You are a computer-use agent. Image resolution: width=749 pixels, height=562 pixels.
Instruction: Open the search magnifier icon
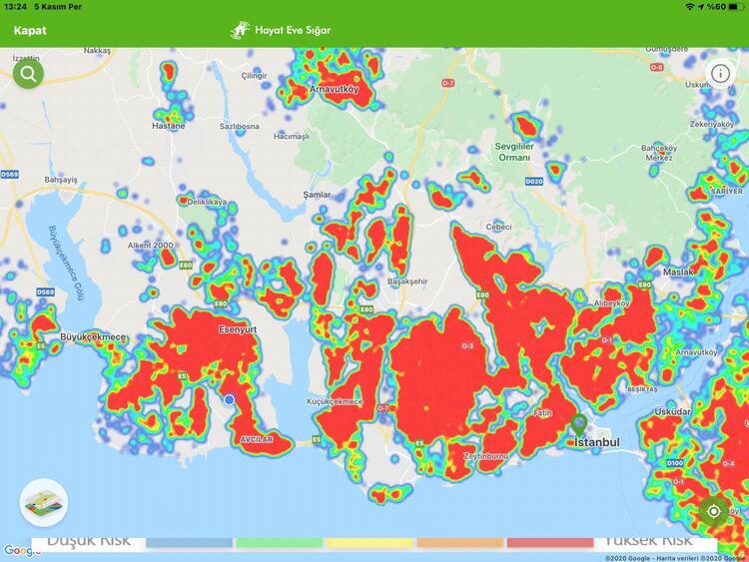click(x=28, y=73)
